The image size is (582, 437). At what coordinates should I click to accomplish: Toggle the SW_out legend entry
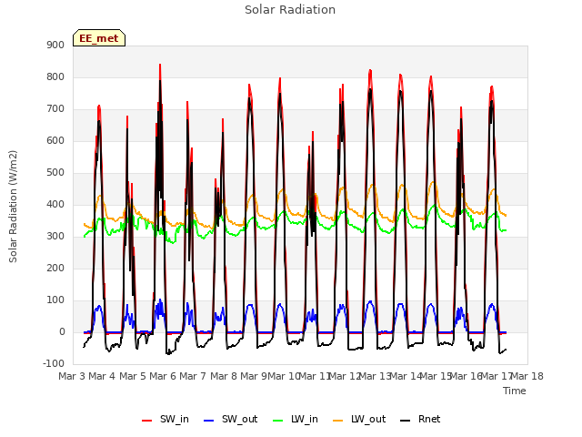(230, 419)
